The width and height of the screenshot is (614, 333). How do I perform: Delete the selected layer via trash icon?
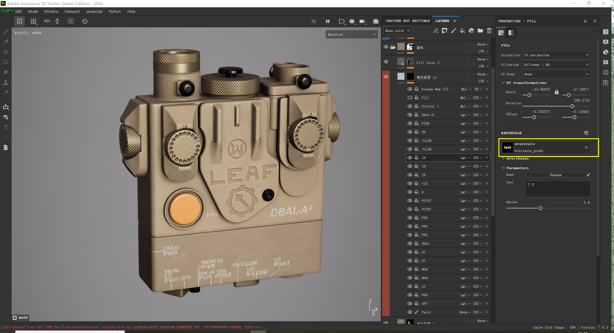click(x=489, y=31)
